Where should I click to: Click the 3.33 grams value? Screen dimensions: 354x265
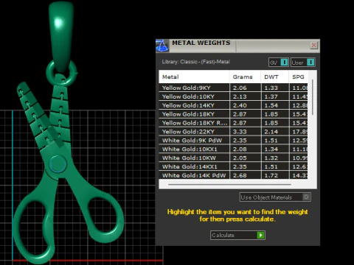[x=240, y=132]
